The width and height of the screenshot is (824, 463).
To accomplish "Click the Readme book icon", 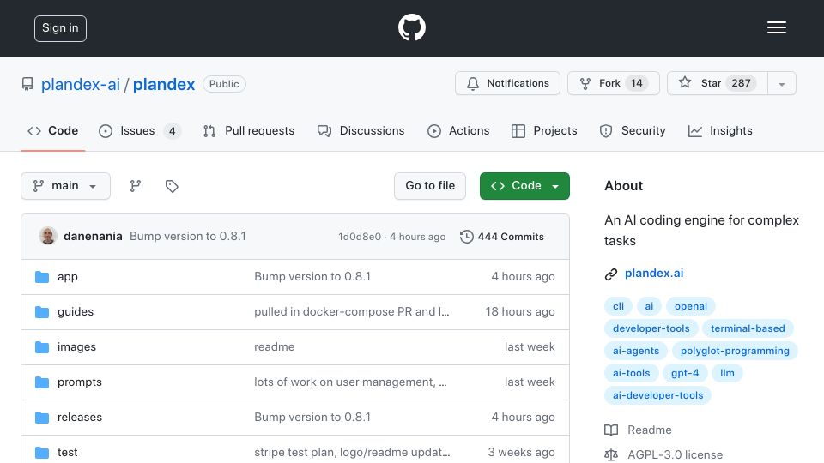I will (611, 430).
